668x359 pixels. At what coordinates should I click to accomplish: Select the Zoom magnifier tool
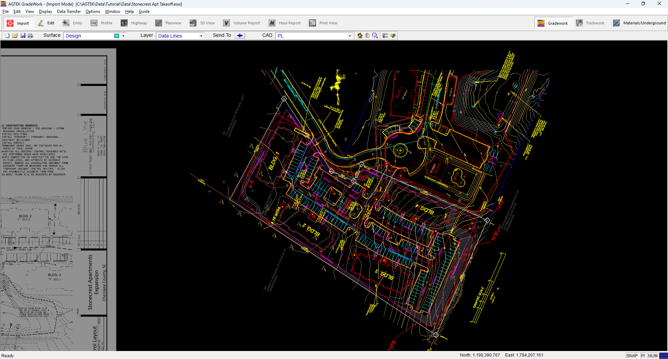pos(375,35)
